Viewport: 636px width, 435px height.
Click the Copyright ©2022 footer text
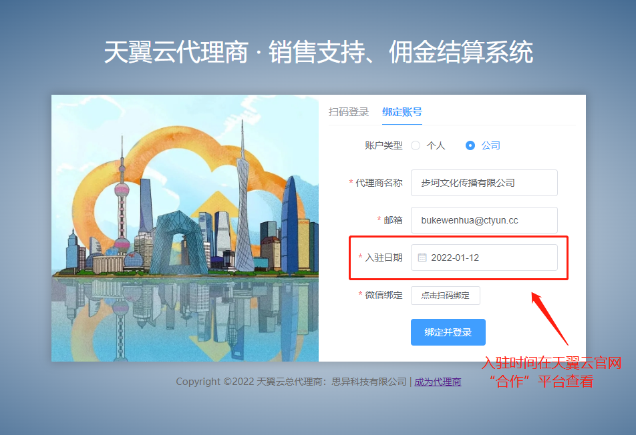click(291, 382)
